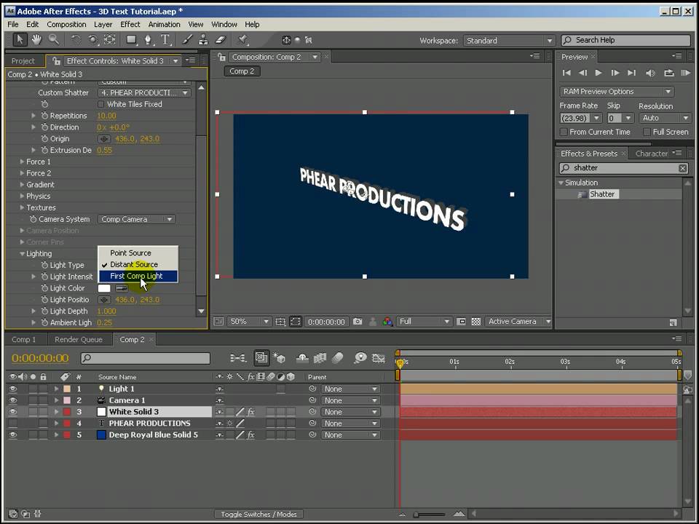Select the Clone Stamp tool
The image size is (699, 524).
click(x=203, y=39)
